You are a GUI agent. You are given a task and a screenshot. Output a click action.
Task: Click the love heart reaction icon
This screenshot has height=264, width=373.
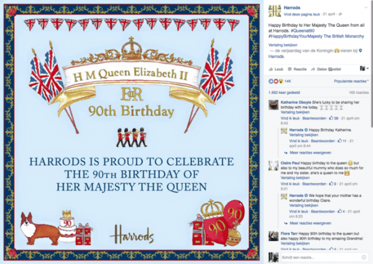click(276, 81)
